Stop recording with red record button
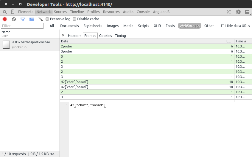The image size is (252, 157). pos(5,19)
